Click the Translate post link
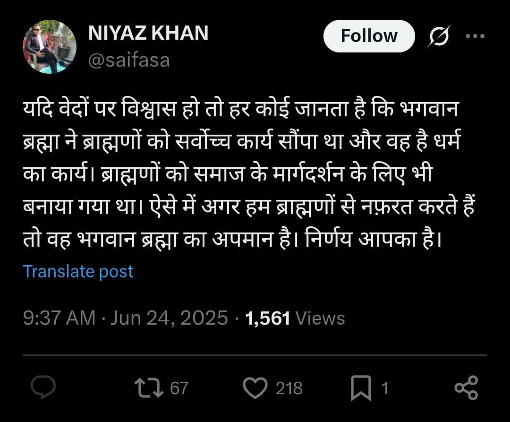 pos(78,271)
